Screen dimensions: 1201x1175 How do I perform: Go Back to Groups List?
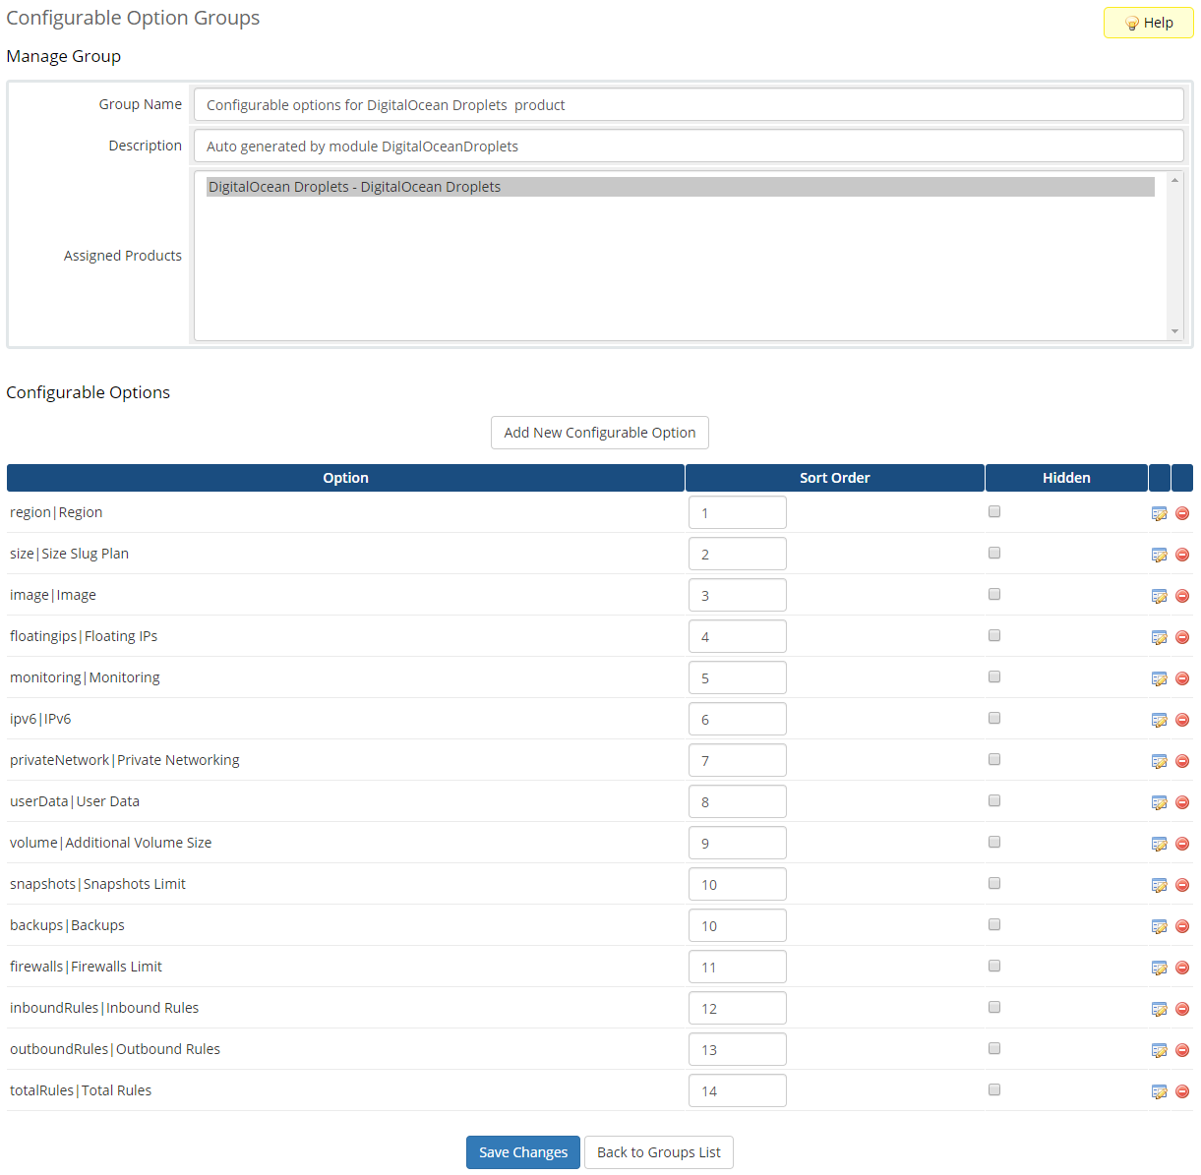pos(658,1152)
